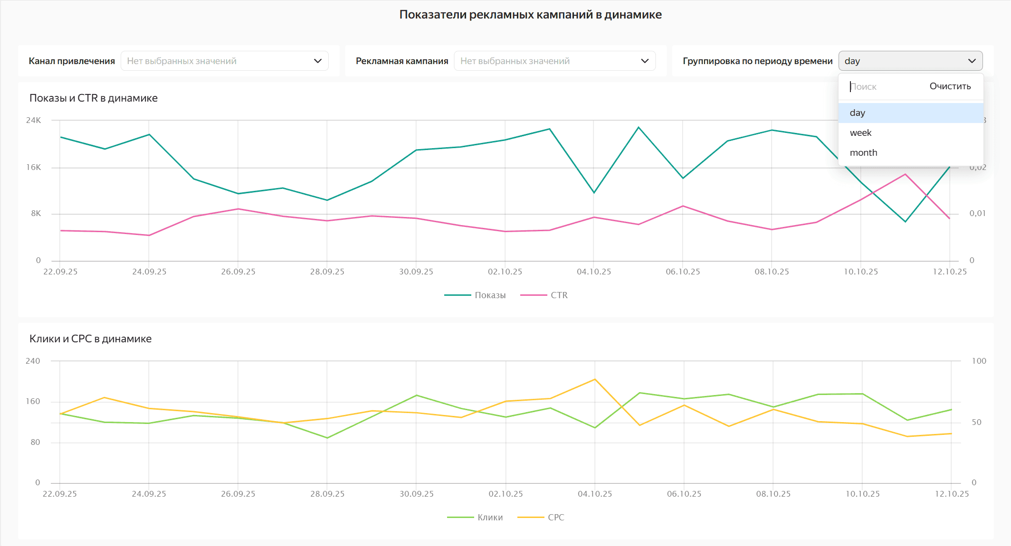Click the yellow CPC legend line swatch

point(531,518)
